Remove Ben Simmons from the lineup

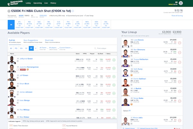pyautogui.click(x=179, y=53)
